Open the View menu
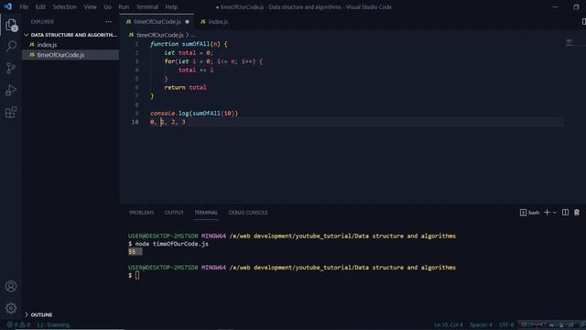This screenshot has width=586, height=330. coord(90,6)
